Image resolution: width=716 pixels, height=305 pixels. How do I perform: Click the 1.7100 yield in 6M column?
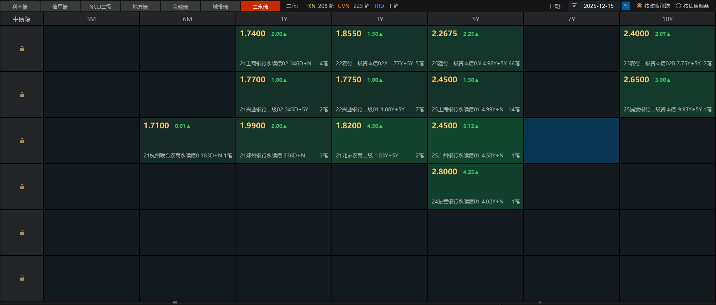(156, 126)
